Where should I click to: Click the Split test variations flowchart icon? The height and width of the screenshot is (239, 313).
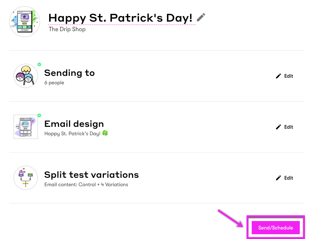tap(25, 178)
